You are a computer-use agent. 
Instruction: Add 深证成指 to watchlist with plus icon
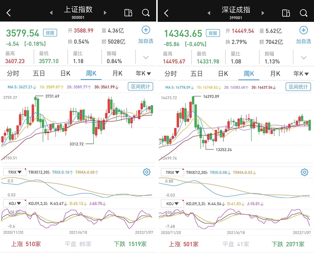pos(303,30)
